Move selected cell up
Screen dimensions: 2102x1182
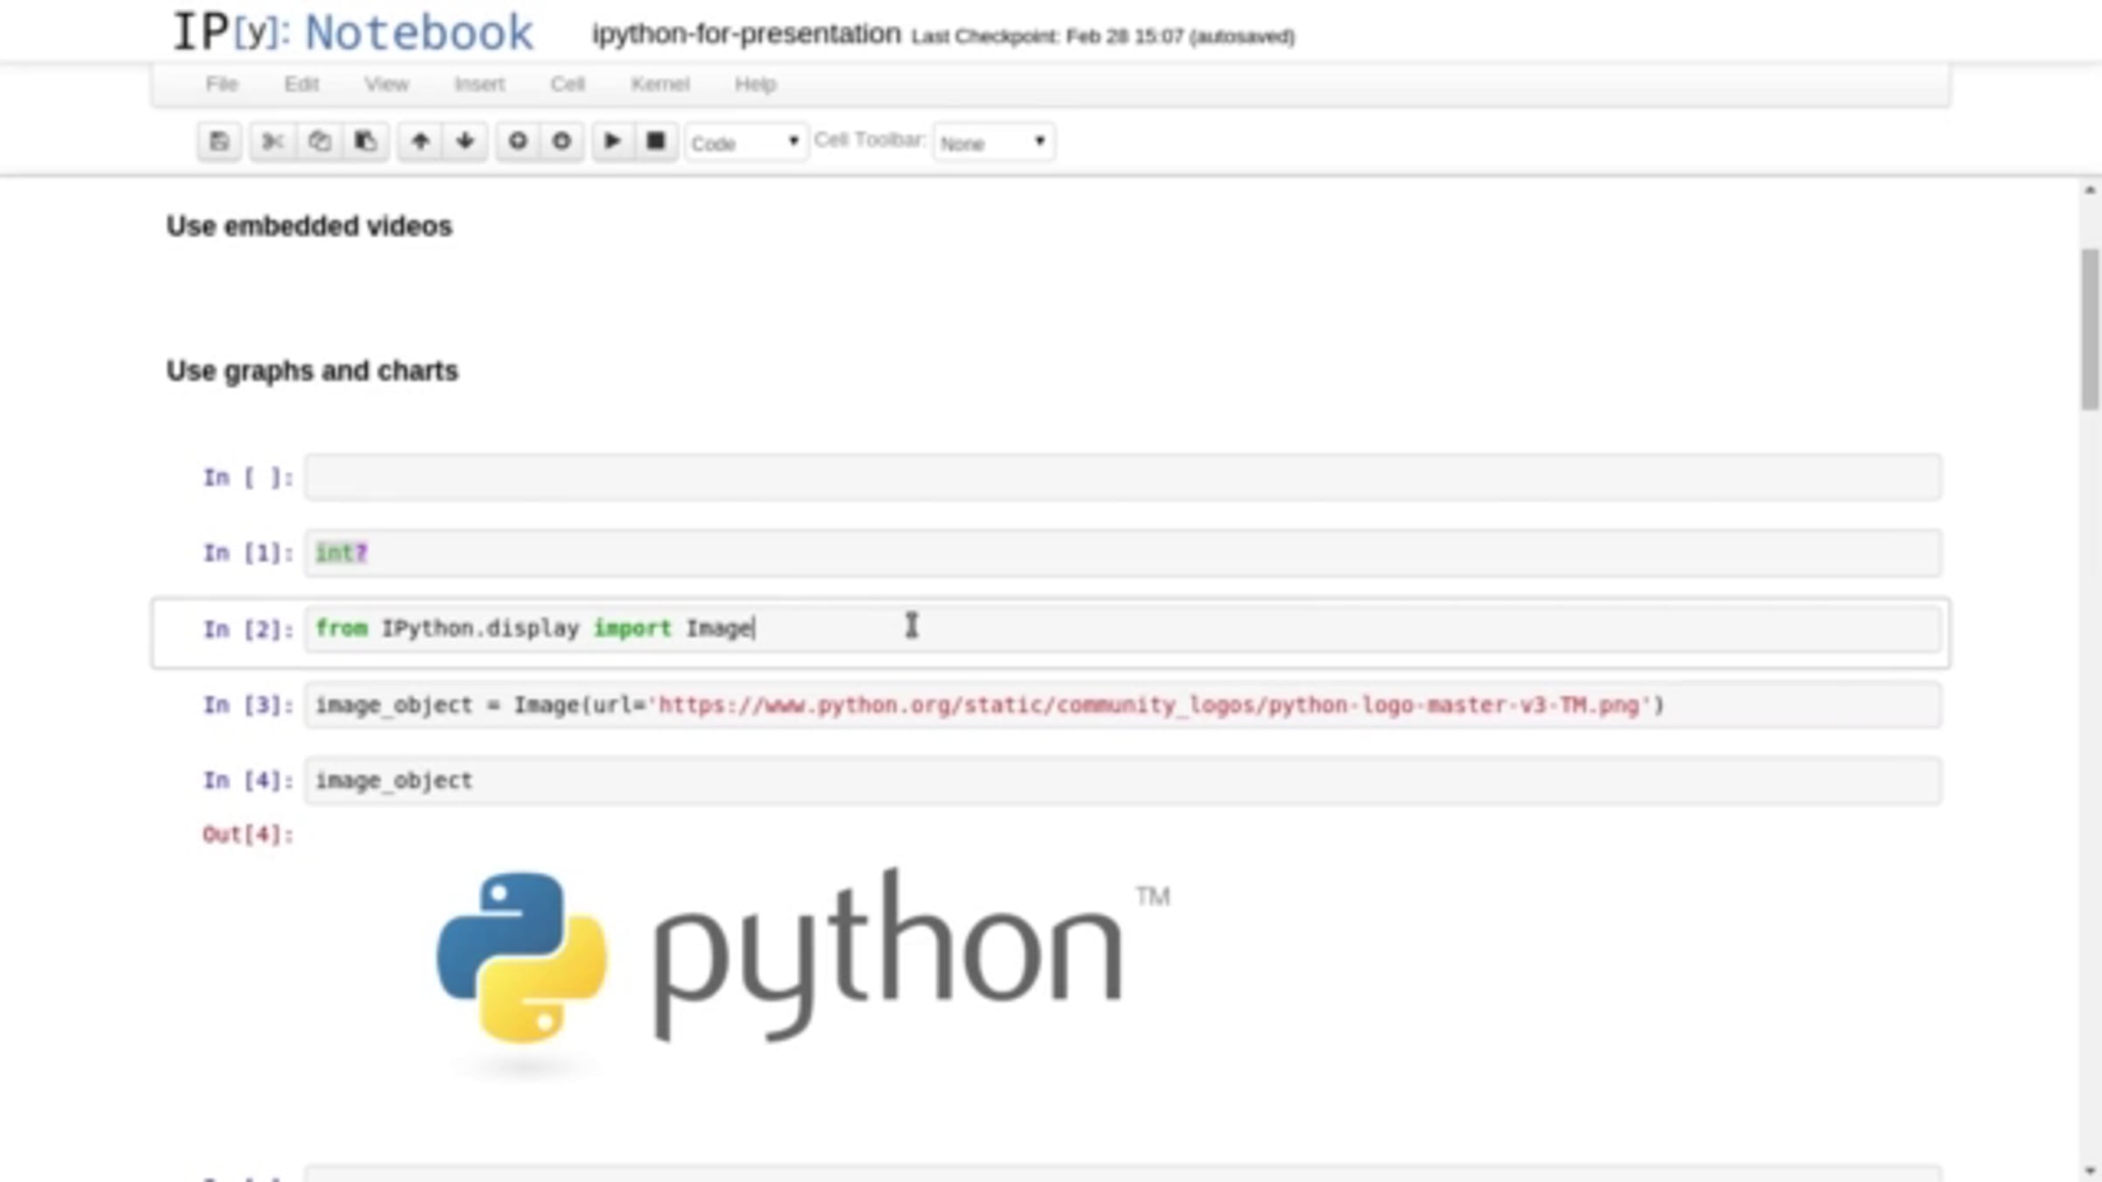(420, 141)
